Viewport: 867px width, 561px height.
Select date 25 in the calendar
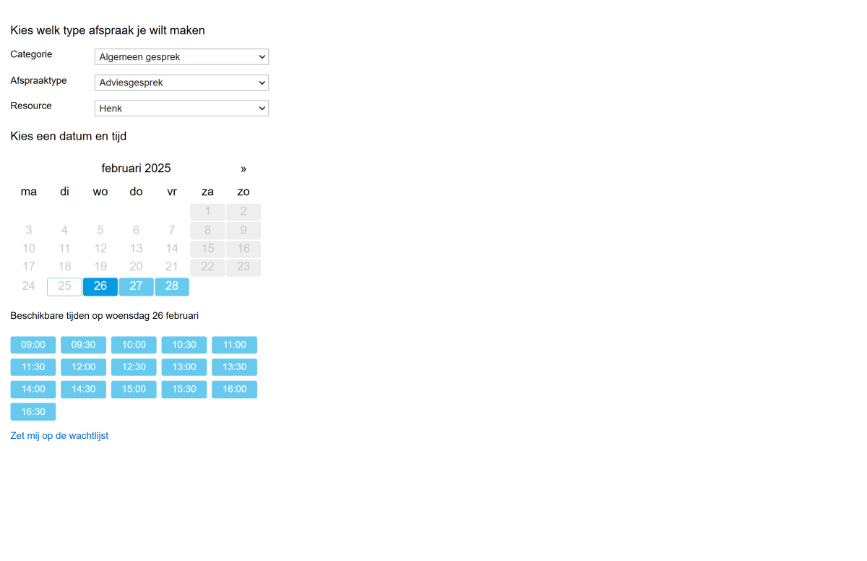pos(64,286)
